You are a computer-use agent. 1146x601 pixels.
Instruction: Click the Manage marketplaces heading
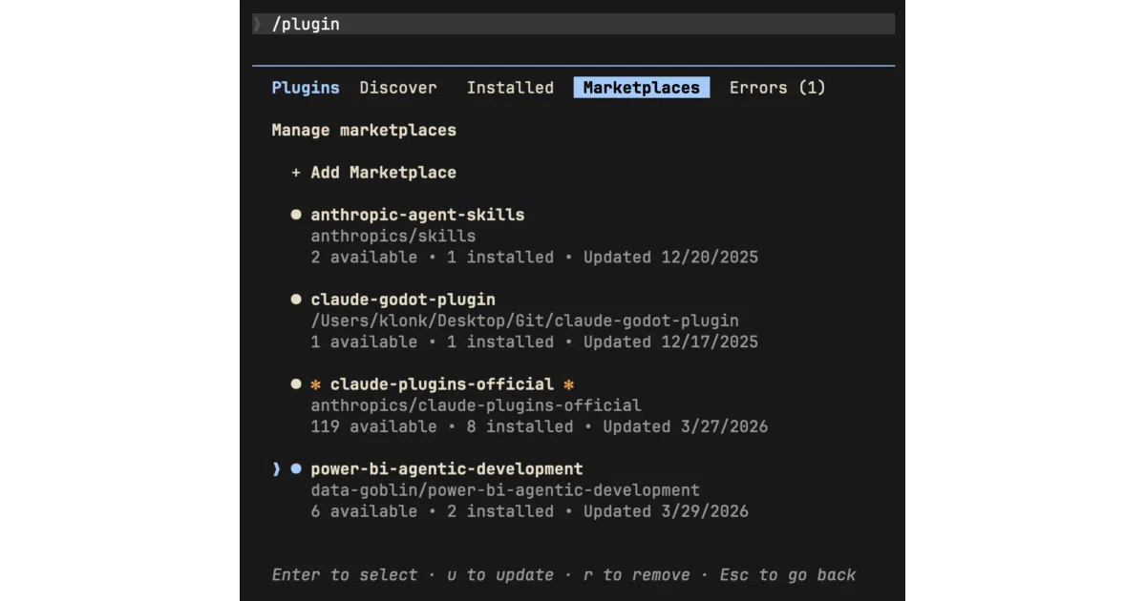(364, 130)
